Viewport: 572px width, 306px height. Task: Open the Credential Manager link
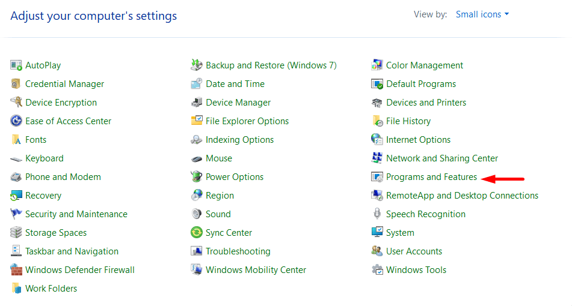pyautogui.click(x=64, y=84)
